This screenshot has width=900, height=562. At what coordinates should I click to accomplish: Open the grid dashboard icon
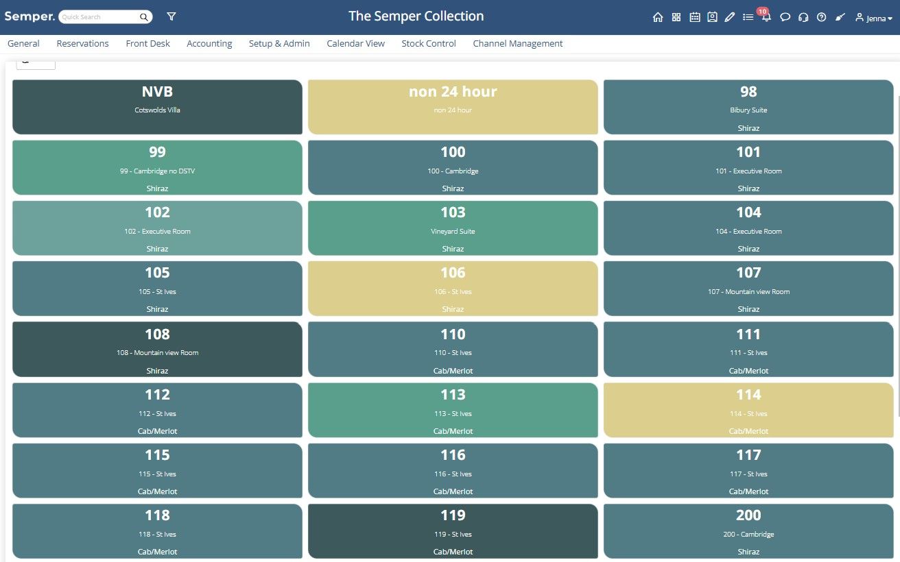pyautogui.click(x=676, y=17)
